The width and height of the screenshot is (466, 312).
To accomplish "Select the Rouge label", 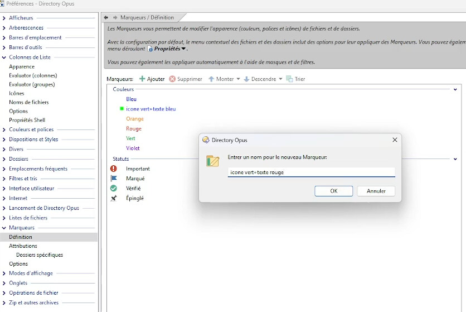I will pos(134,128).
